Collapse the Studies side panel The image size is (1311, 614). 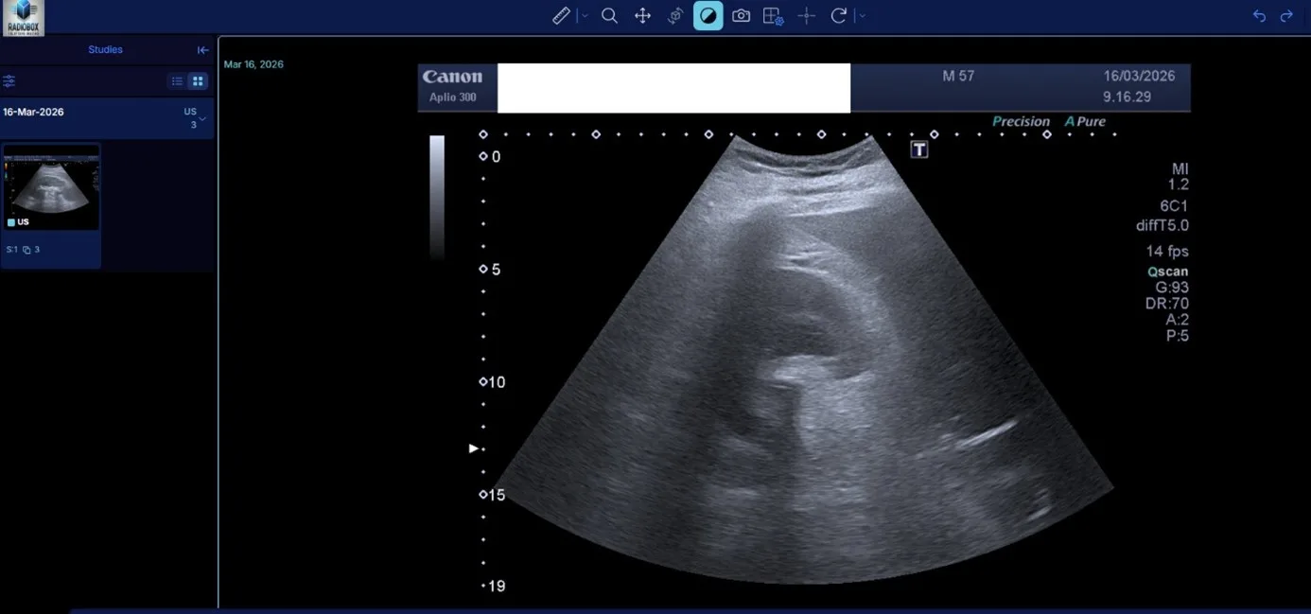tap(202, 50)
